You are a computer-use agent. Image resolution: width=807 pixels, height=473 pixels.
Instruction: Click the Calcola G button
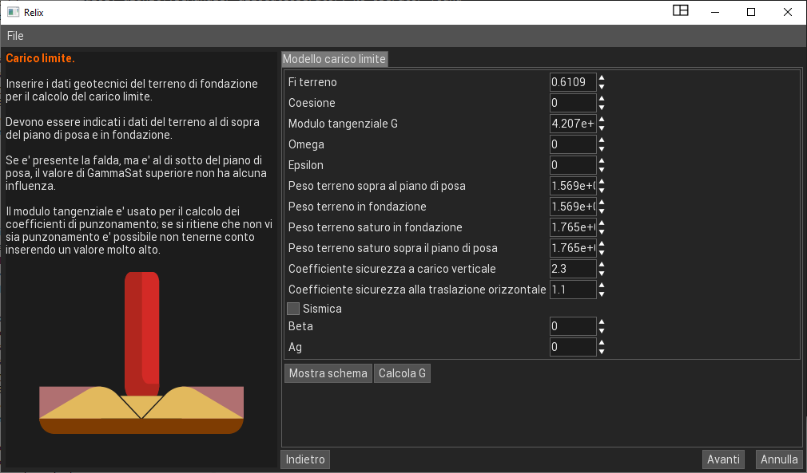coord(402,373)
